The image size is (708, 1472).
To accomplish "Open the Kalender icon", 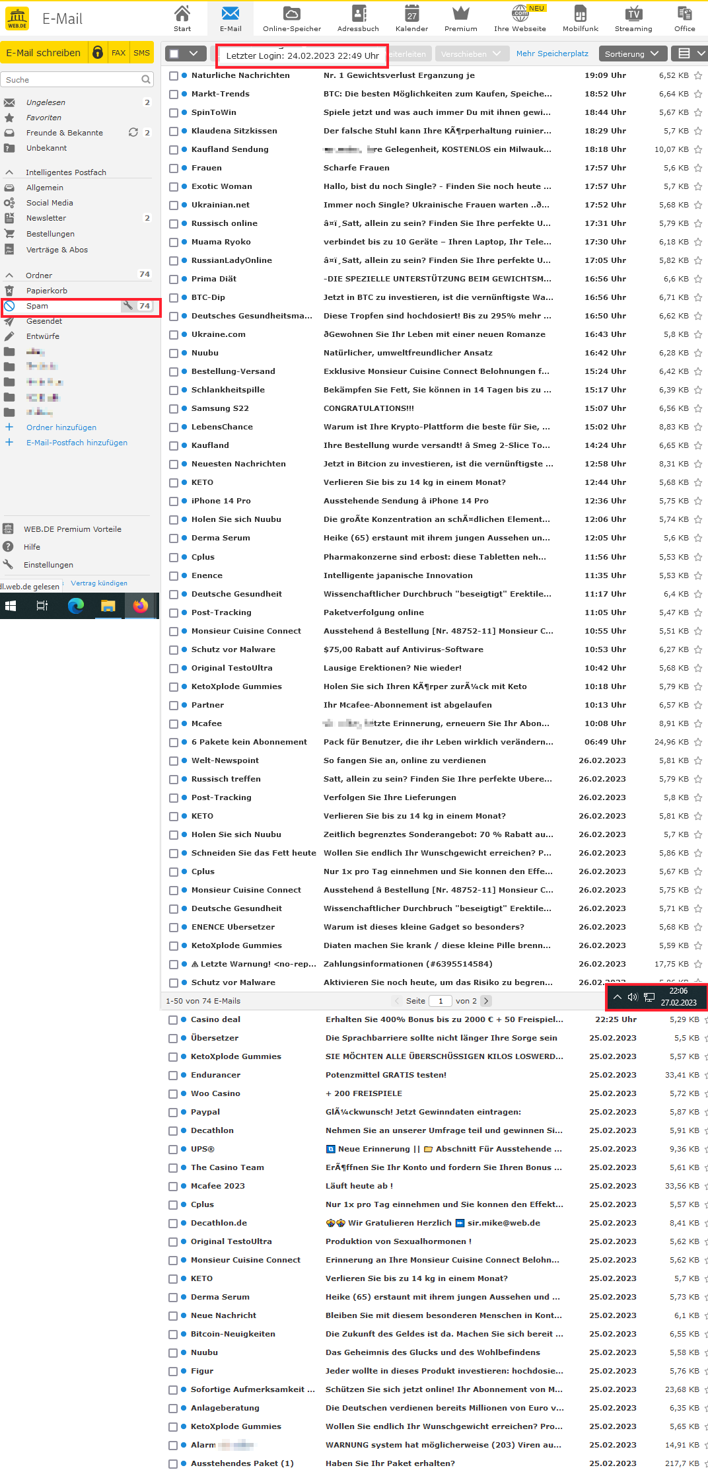I will point(412,18).
